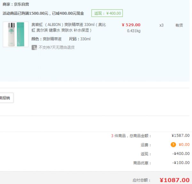Click the 应付总额 label
192x184 pixels.
pos(141,180)
